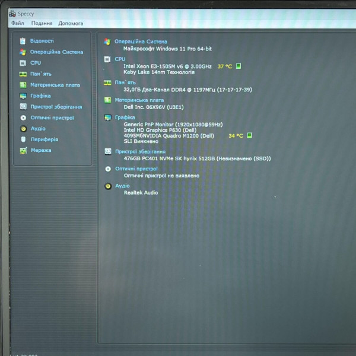This screenshot has width=356, height=356.
Task: Click the 34 °C GPU temperature value
Action: tap(236, 136)
